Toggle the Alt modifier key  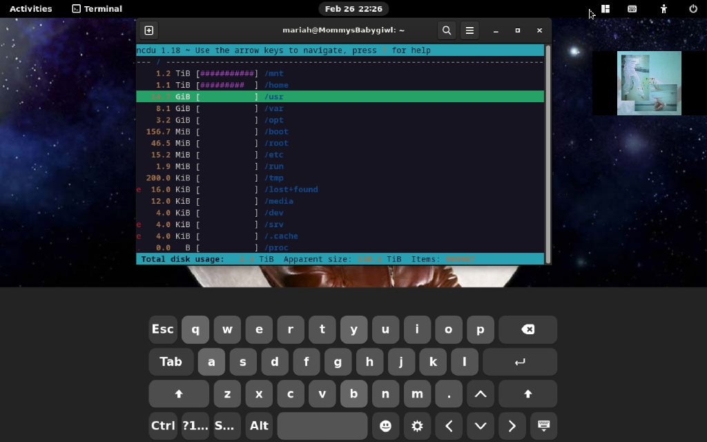pyautogui.click(x=259, y=426)
